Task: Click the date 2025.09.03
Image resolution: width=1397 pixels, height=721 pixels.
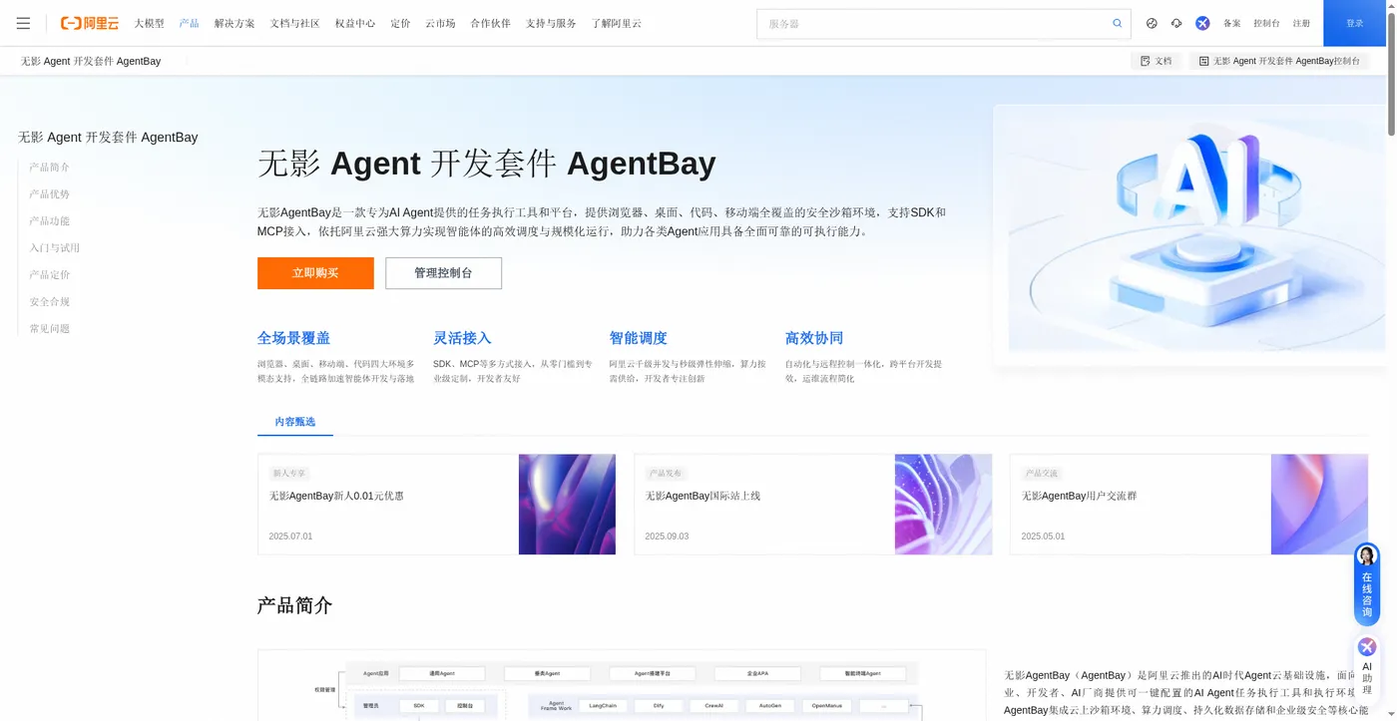Action: (x=667, y=537)
